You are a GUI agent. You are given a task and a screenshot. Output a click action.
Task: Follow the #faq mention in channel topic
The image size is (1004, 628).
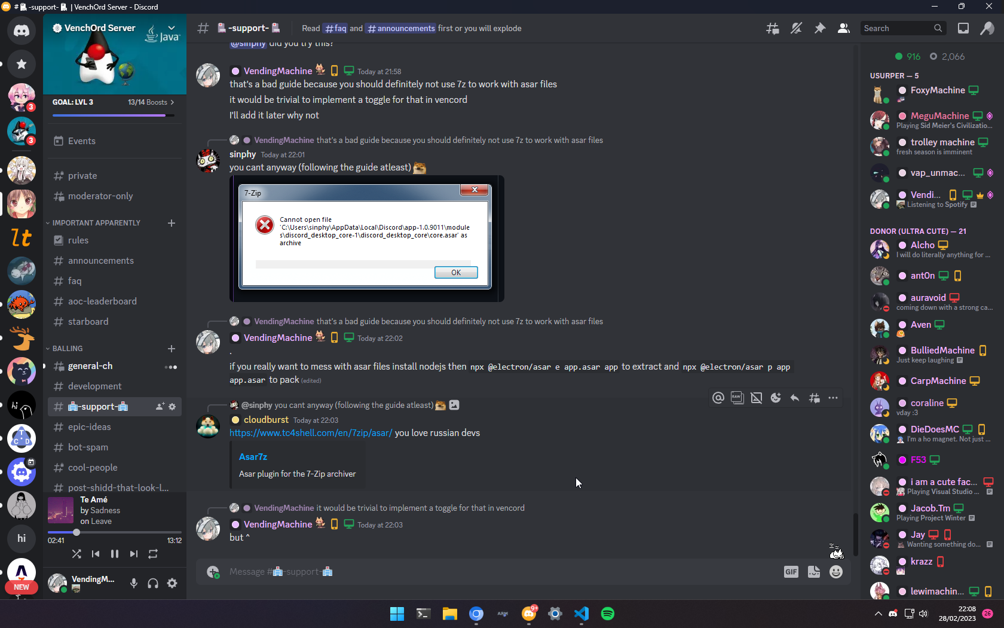tap(335, 28)
